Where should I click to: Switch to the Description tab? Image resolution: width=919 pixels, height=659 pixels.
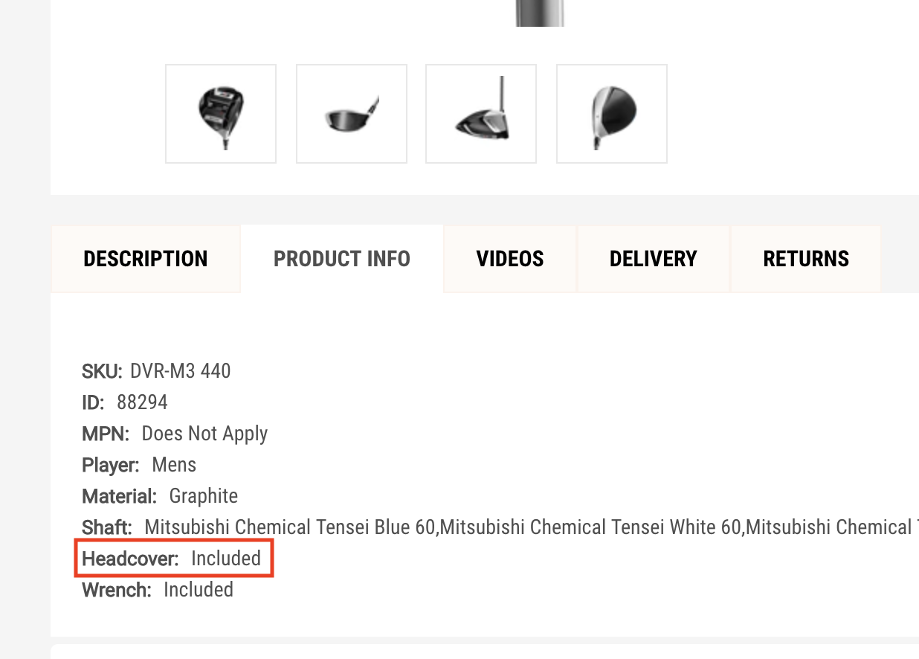[146, 259]
